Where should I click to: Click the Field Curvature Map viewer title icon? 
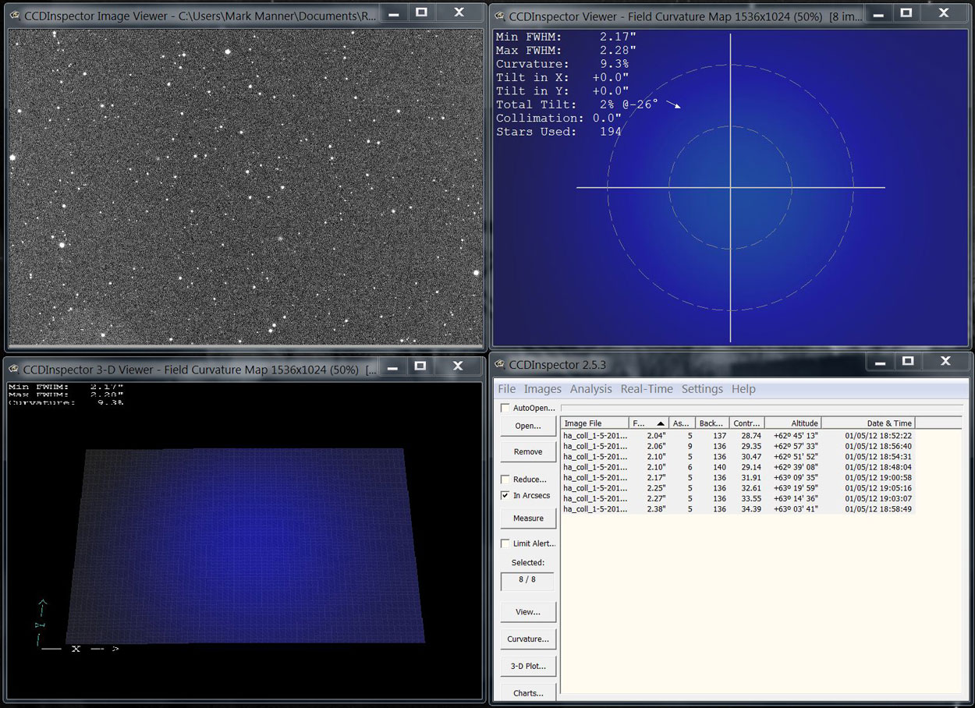pos(499,16)
